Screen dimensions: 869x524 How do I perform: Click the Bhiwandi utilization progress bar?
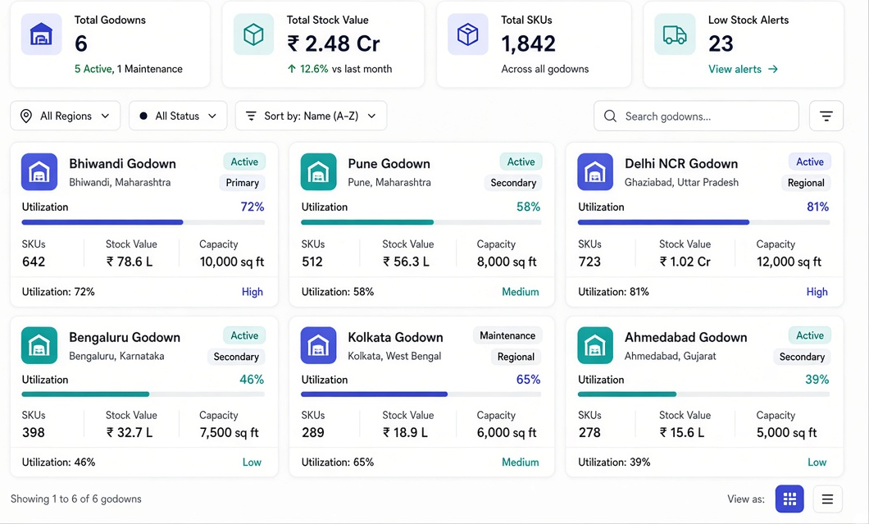point(143,222)
